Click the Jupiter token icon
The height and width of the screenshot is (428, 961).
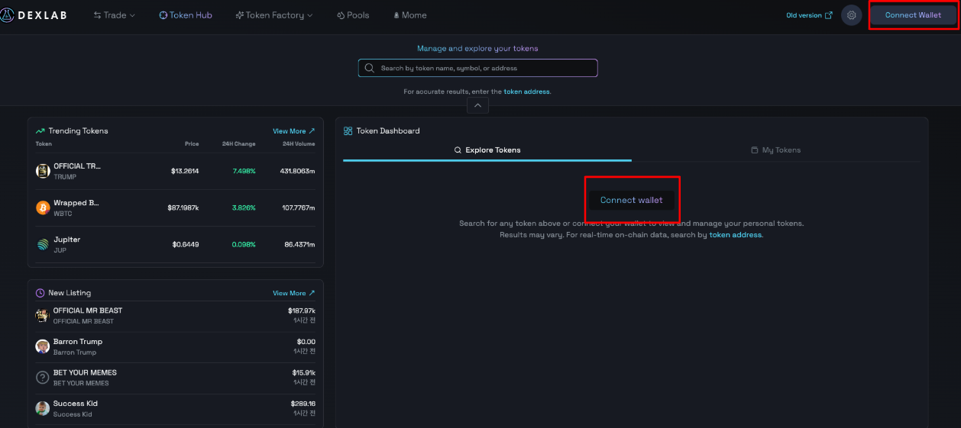[x=43, y=245]
